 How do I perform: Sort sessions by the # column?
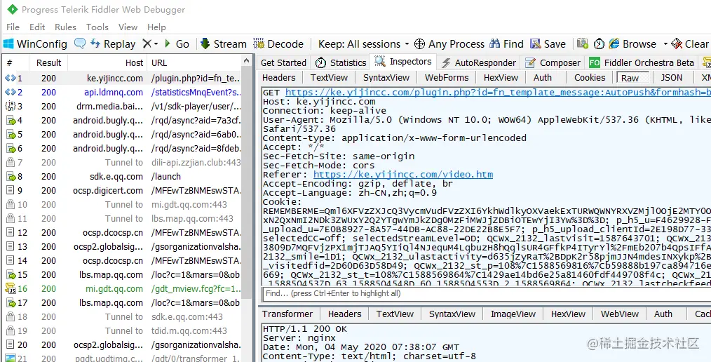coord(15,62)
